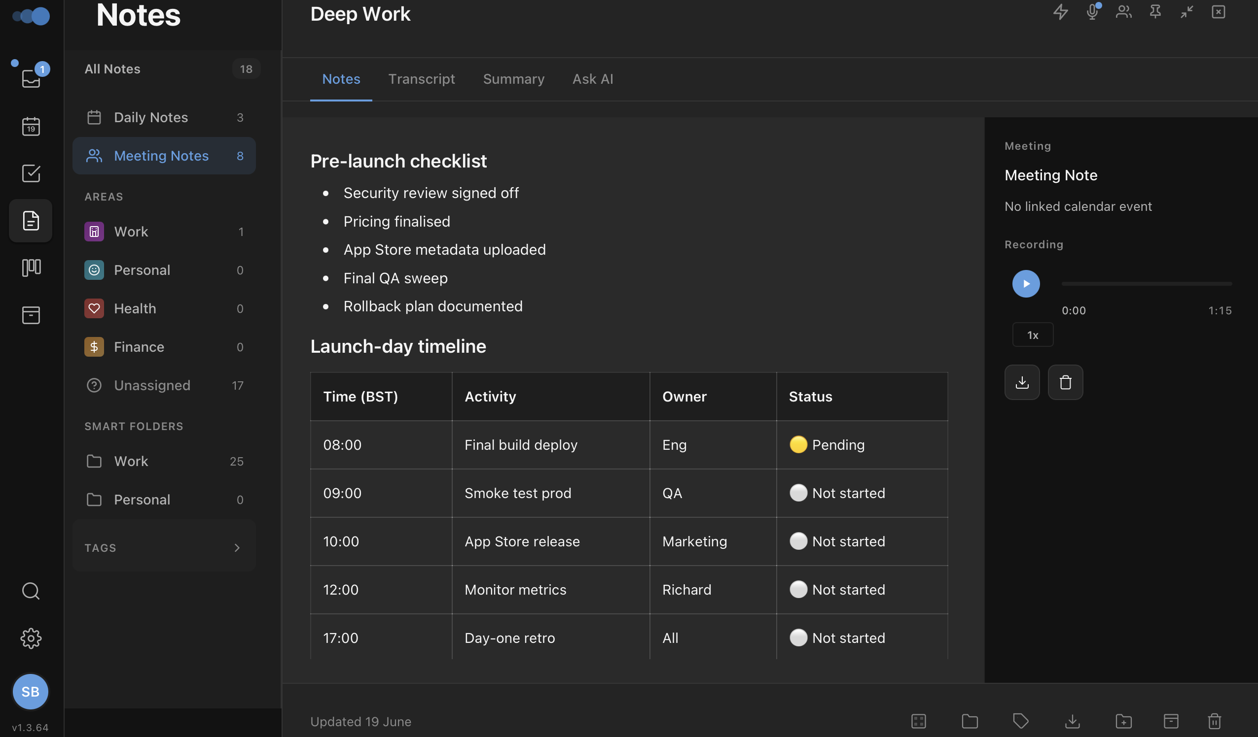Screen dimensions: 1258x737
Task: Switch to the Transcript tab
Action: (x=421, y=79)
